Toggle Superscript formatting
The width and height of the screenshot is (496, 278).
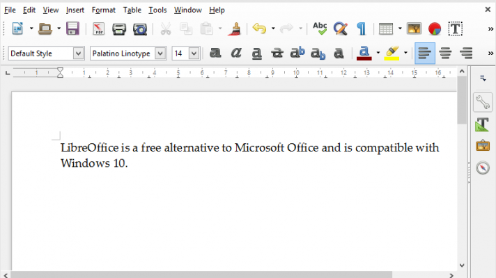tap(297, 53)
